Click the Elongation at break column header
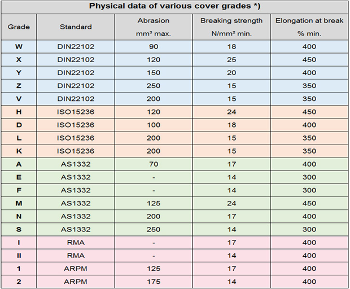 tap(309, 27)
